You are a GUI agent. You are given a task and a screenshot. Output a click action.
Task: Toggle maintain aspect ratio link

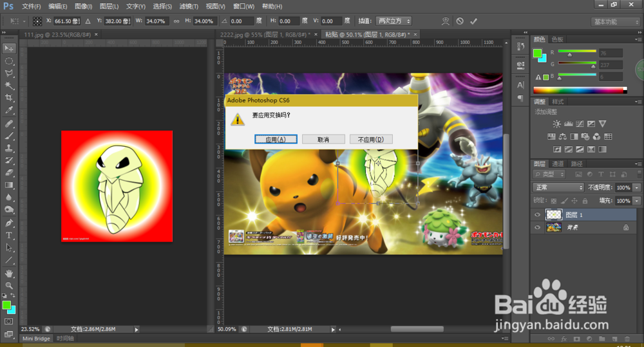click(x=176, y=21)
